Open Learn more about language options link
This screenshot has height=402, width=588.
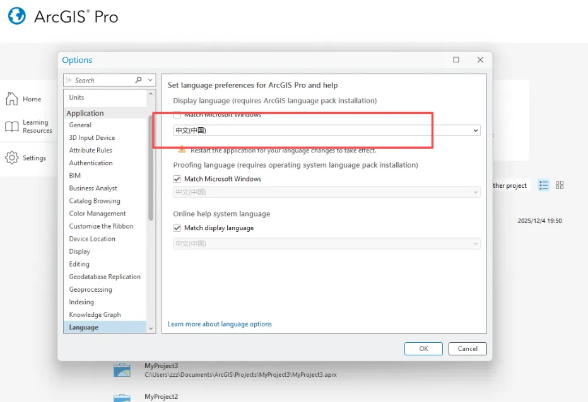(x=220, y=324)
